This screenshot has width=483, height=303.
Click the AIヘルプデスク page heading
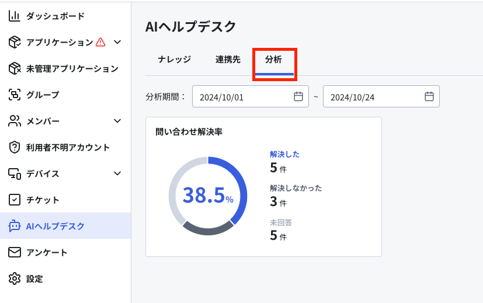[x=190, y=26]
